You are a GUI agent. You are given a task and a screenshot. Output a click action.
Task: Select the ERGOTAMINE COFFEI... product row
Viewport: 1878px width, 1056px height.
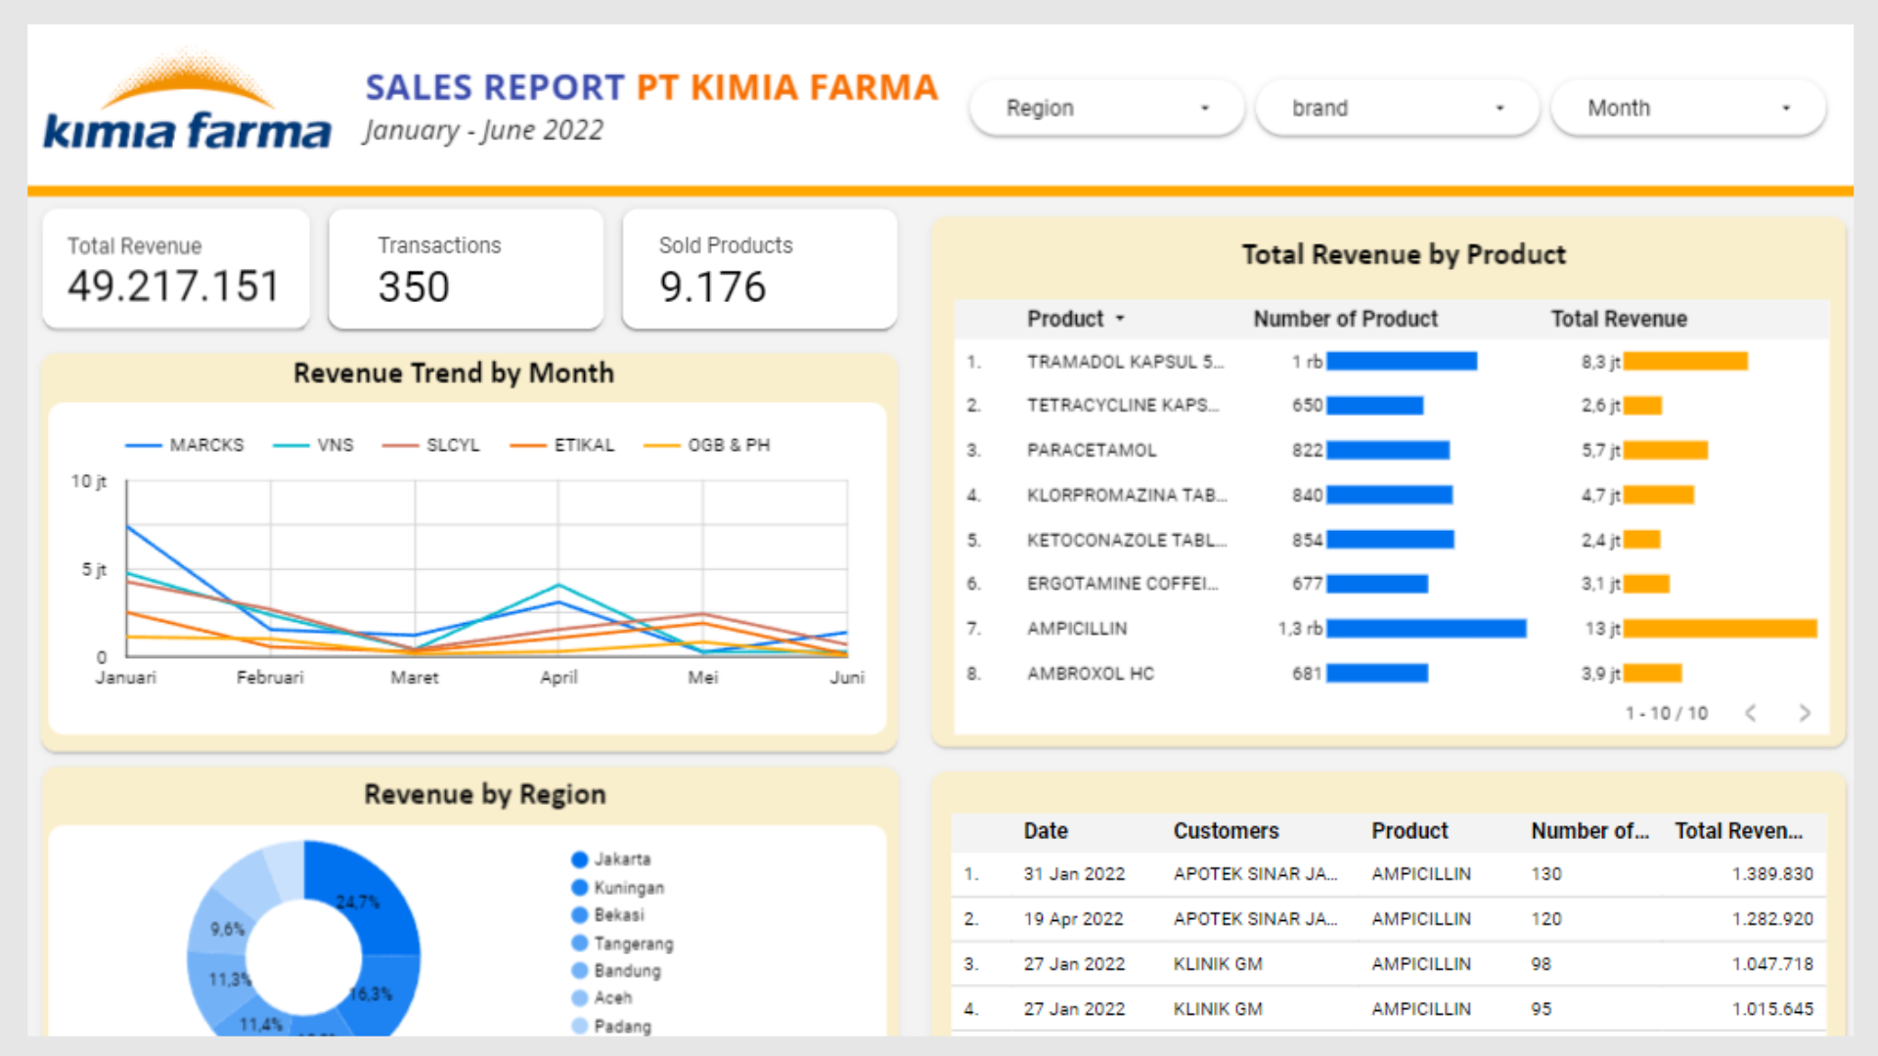pos(1391,584)
